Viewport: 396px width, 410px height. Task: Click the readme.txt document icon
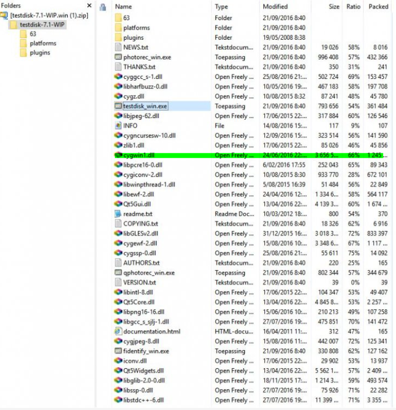(x=118, y=214)
